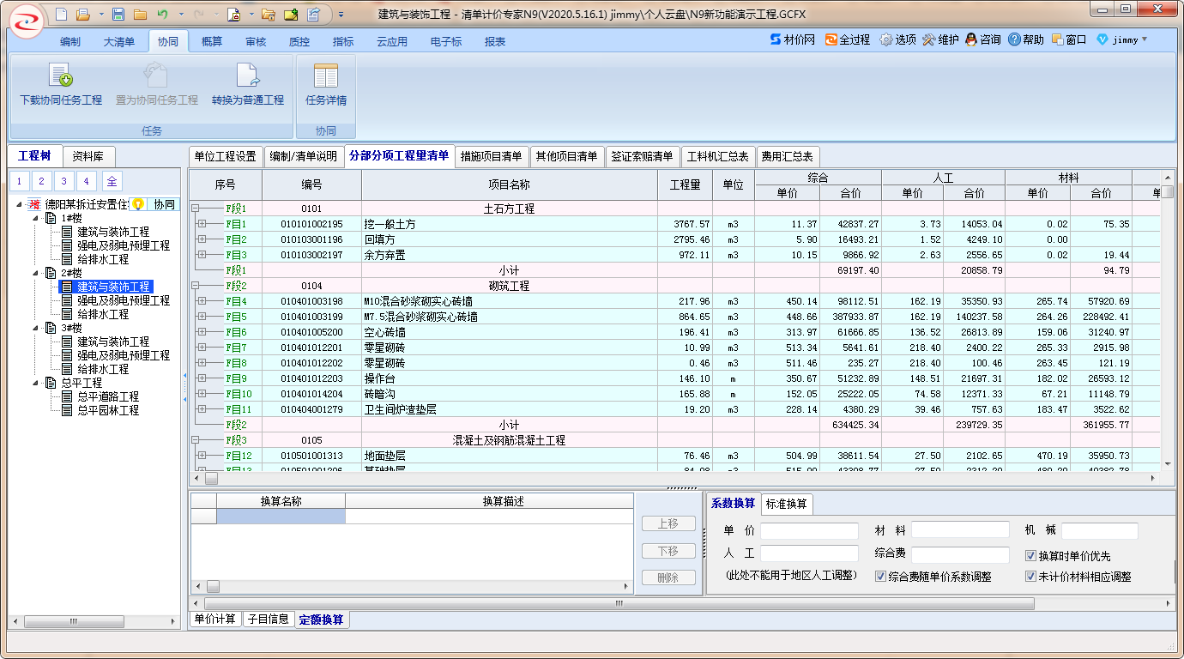Open the 材价网 shortcut
The width and height of the screenshot is (1184, 659).
[x=792, y=39]
